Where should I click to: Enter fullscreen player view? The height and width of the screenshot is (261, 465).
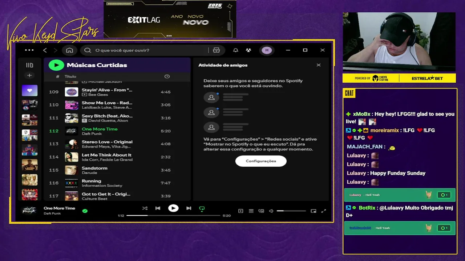click(324, 211)
